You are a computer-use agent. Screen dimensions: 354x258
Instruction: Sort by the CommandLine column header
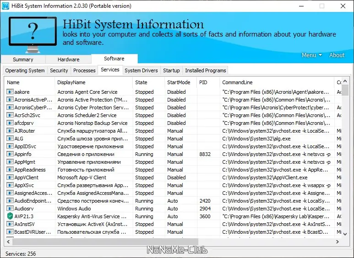click(277, 82)
